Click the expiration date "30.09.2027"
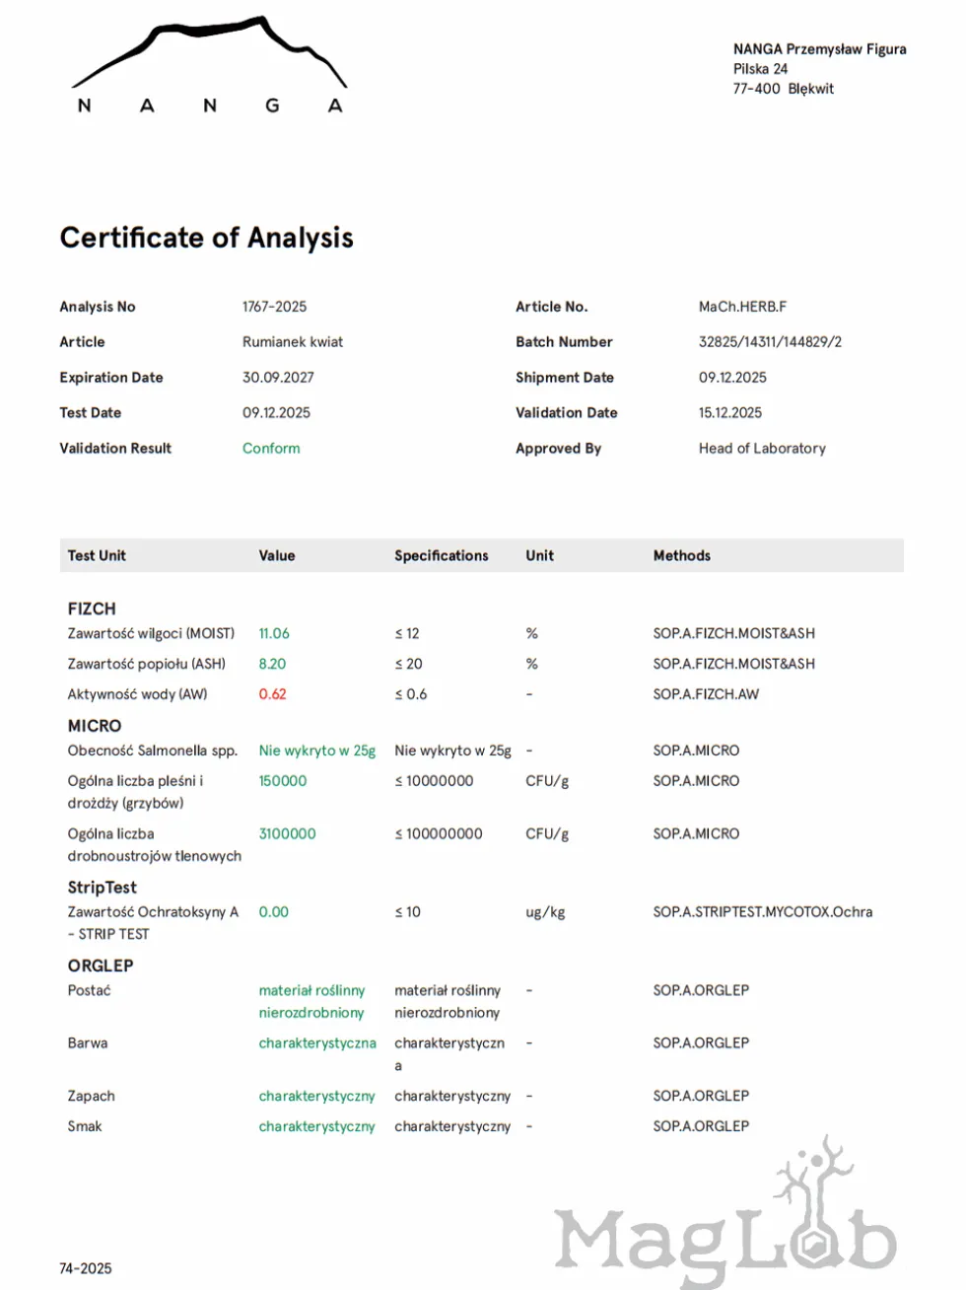Screen dimensions: 966x1290 click(x=279, y=378)
